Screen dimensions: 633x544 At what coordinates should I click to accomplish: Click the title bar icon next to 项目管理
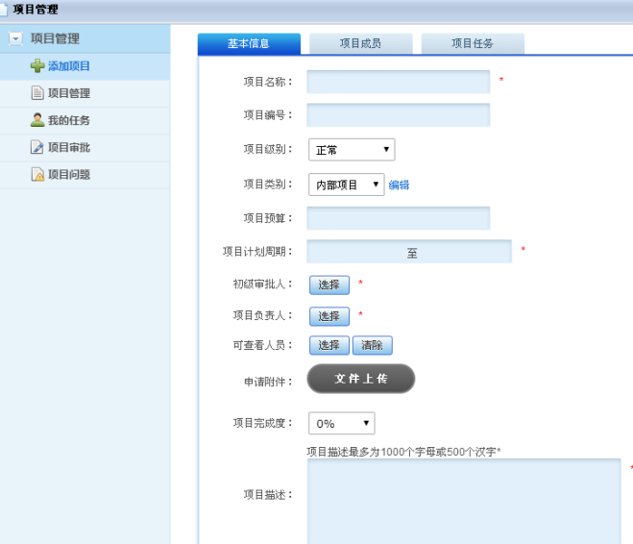coord(6,10)
